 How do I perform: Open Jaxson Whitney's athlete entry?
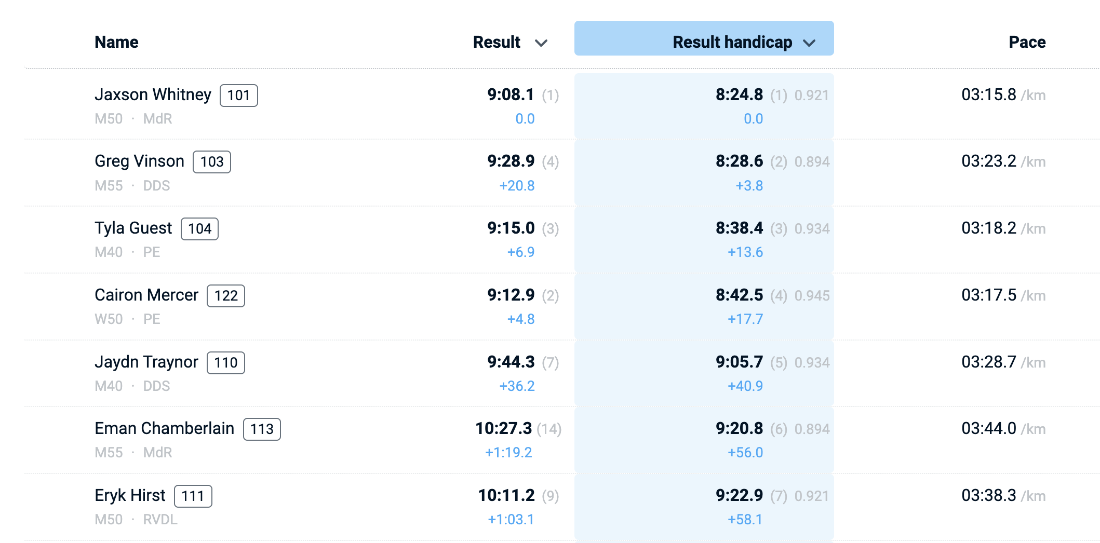(153, 95)
